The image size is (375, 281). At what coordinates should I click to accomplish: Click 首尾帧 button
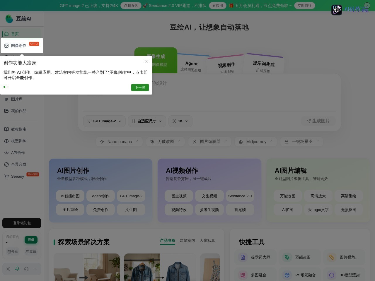point(240,210)
